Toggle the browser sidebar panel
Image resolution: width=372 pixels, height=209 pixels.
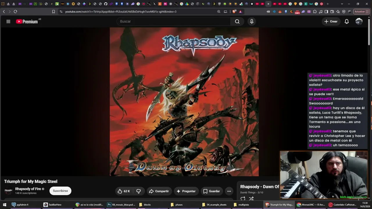(x=326, y=12)
